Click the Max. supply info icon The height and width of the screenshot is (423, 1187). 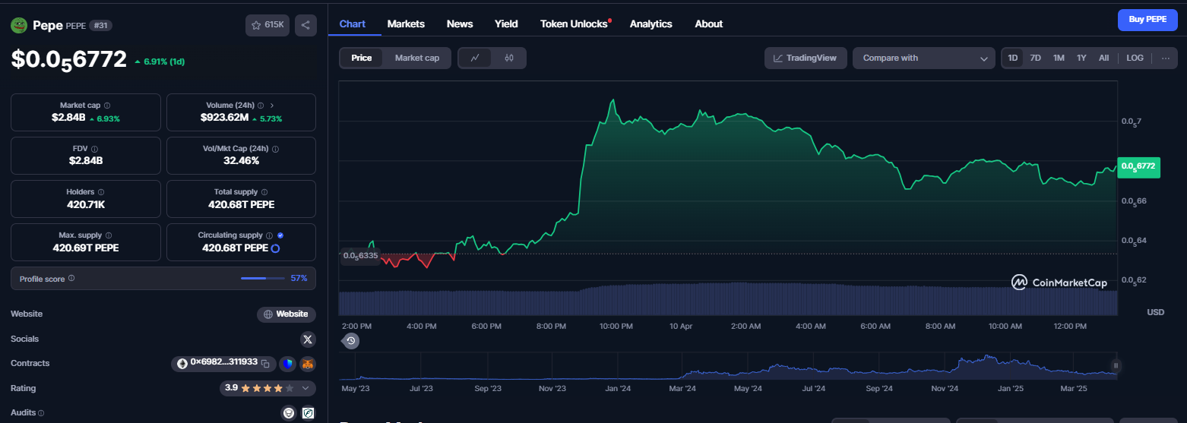[109, 235]
